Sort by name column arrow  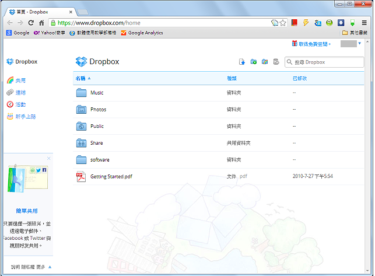[89, 78]
